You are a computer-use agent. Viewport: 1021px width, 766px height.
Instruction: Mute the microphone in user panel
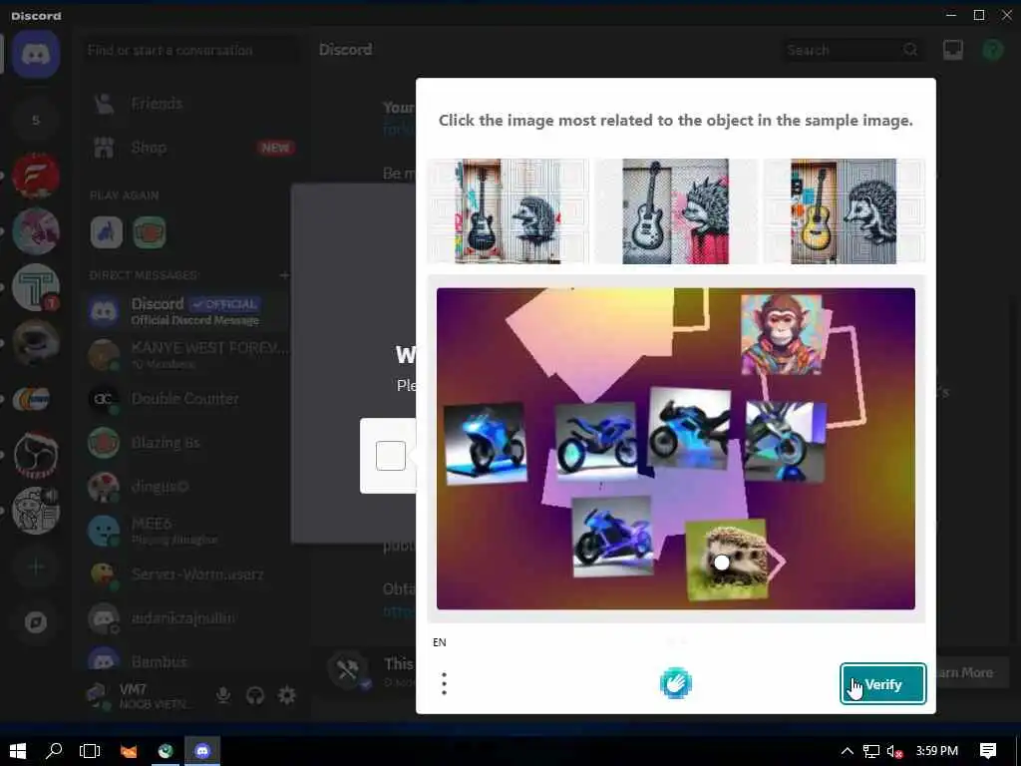coord(223,695)
